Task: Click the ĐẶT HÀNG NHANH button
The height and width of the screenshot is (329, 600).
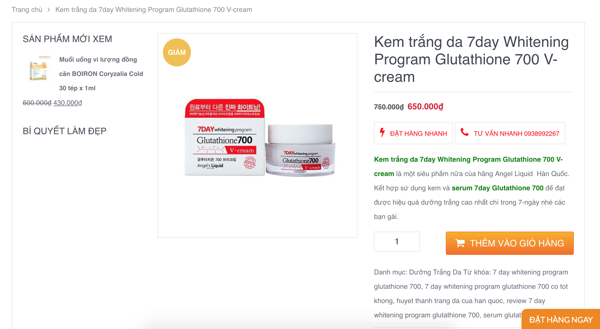Action: point(413,133)
